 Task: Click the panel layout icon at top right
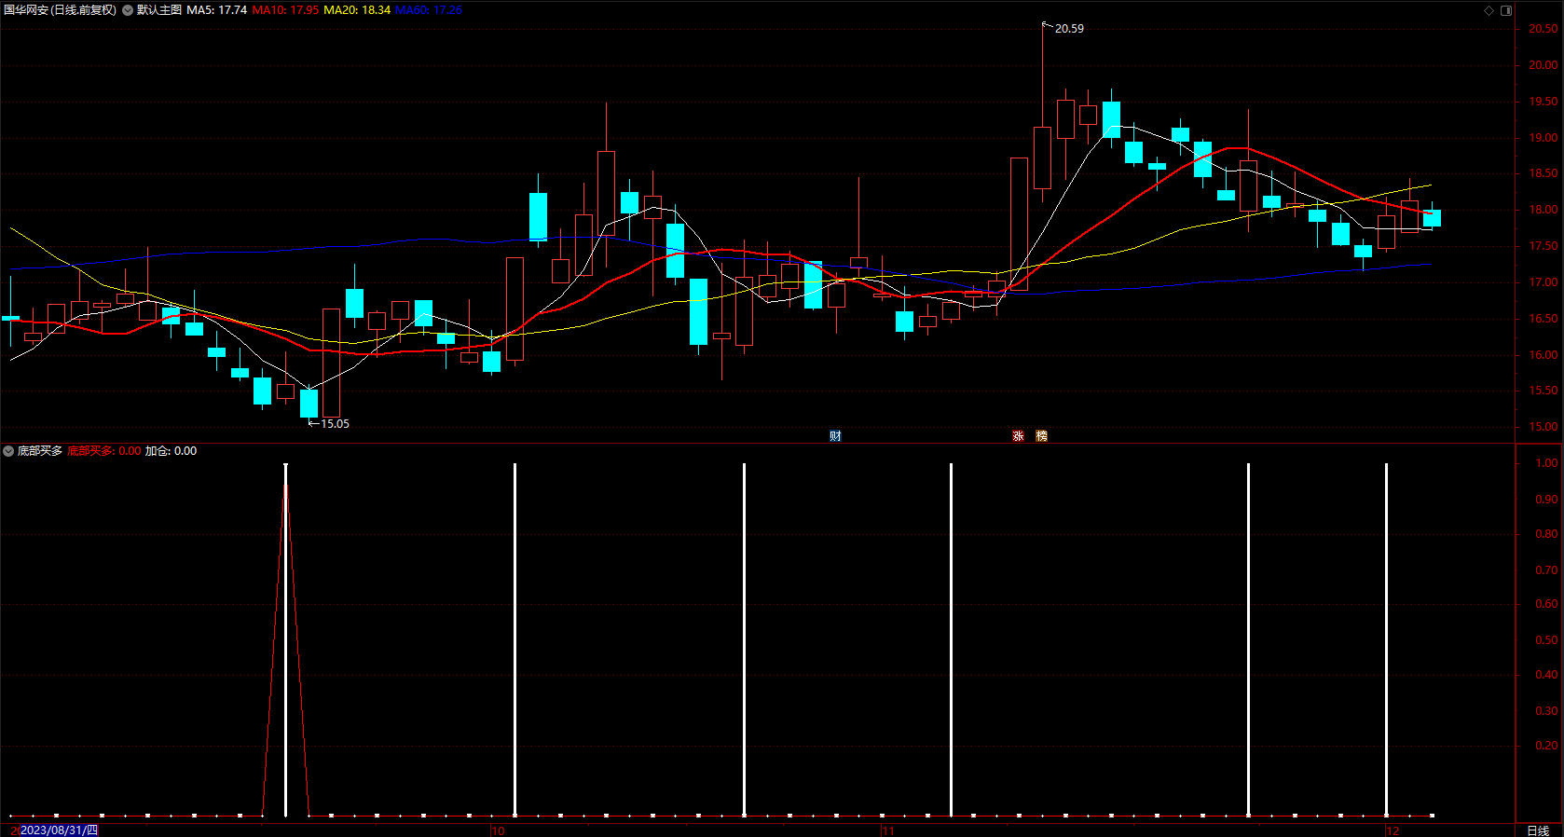click(1506, 10)
